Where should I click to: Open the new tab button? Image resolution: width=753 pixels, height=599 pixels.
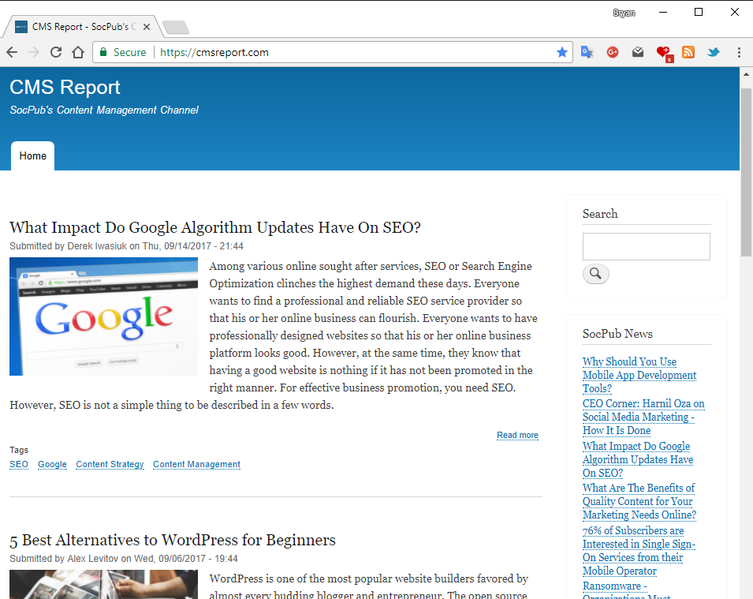pyautogui.click(x=175, y=28)
